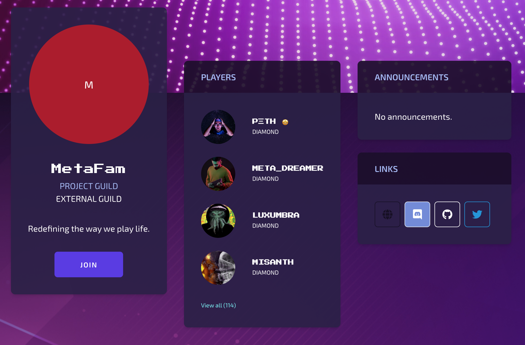Open the guild website globe icon
The height and width of the screenshot is (345, 525).
tap(387, 214)
